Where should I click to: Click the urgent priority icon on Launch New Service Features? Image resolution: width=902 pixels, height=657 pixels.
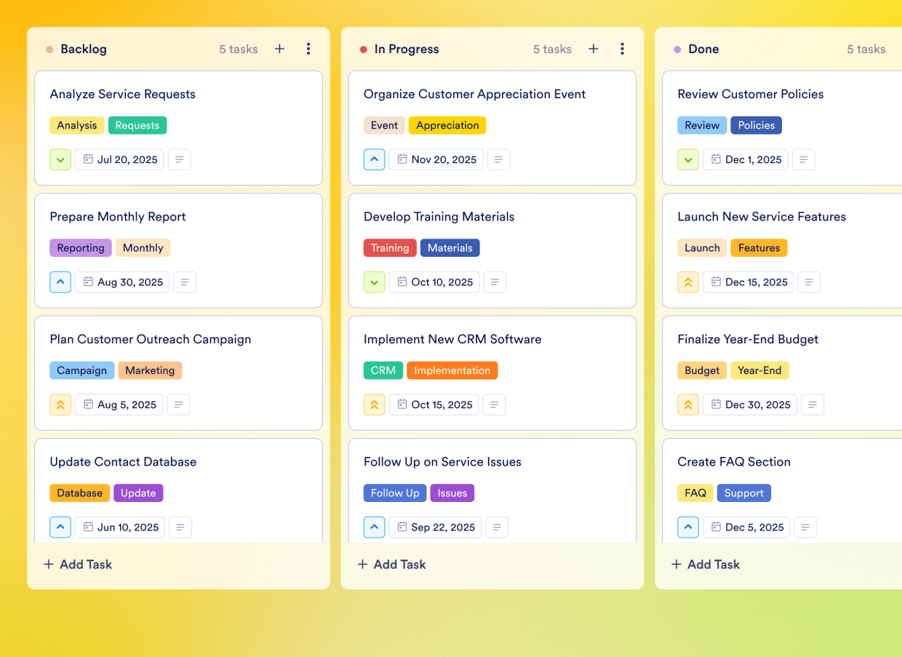point(688,282)
